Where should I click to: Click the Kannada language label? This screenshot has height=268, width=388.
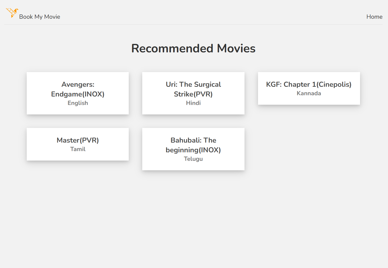[309, 93]
